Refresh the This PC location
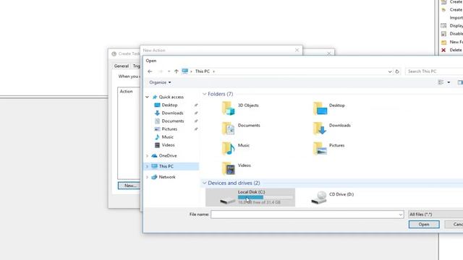 (x=397, y=71)
